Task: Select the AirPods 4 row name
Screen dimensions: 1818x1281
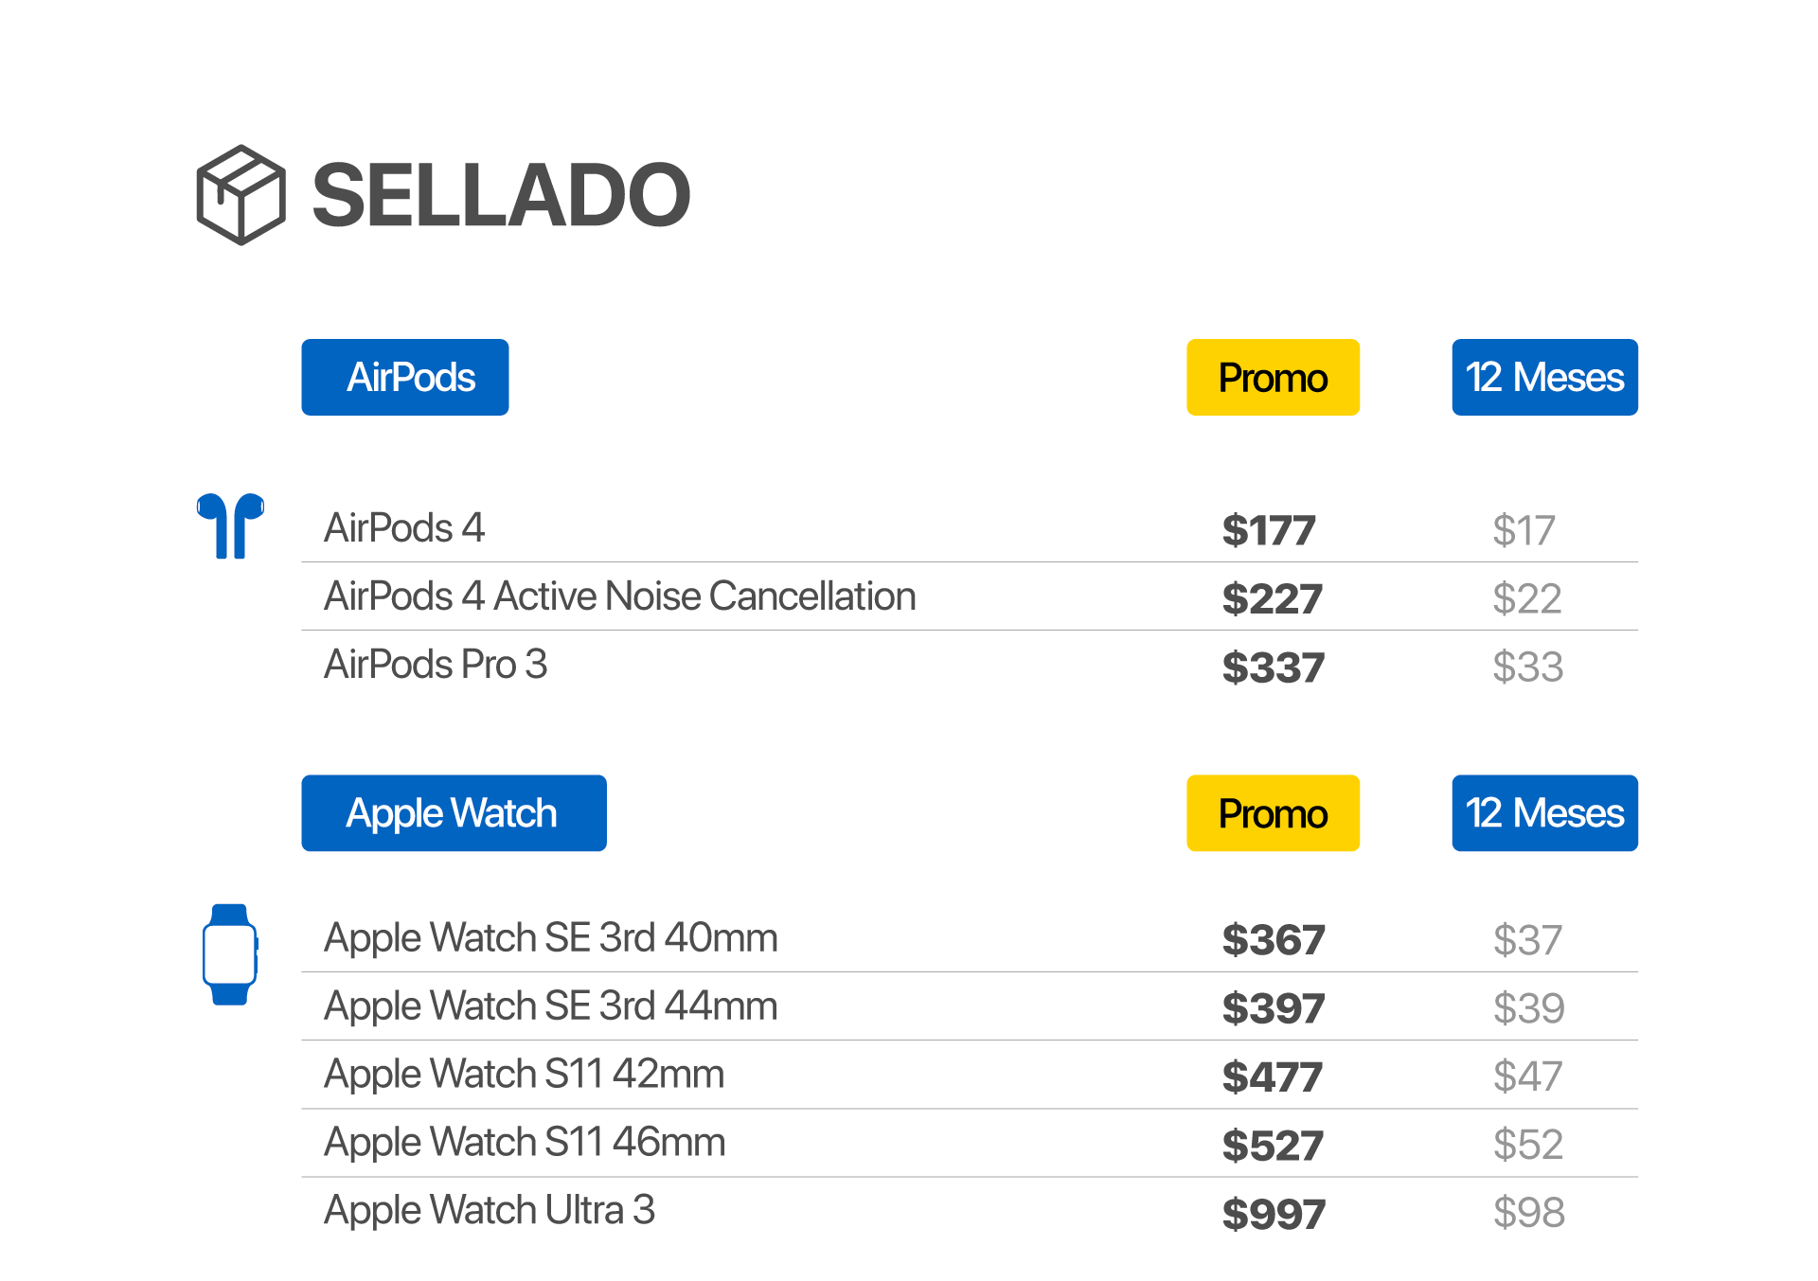Action: tap(404, 528)
